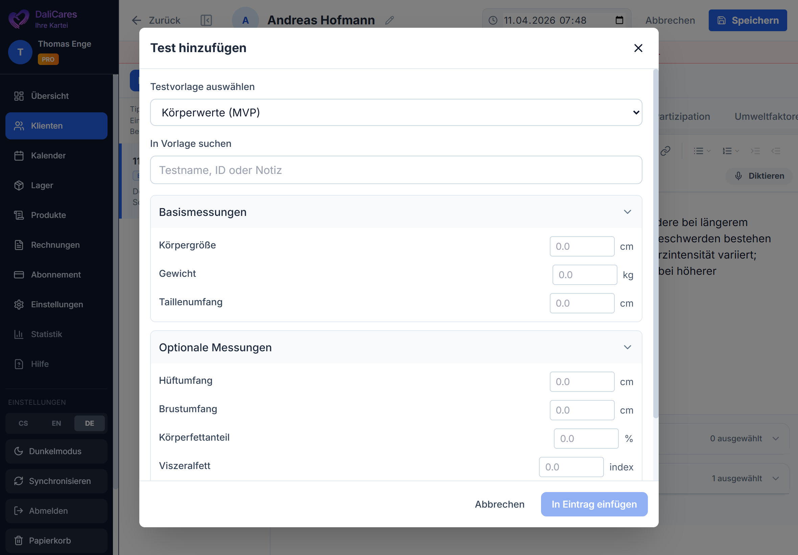Click the insert link icon

point(665,151)
